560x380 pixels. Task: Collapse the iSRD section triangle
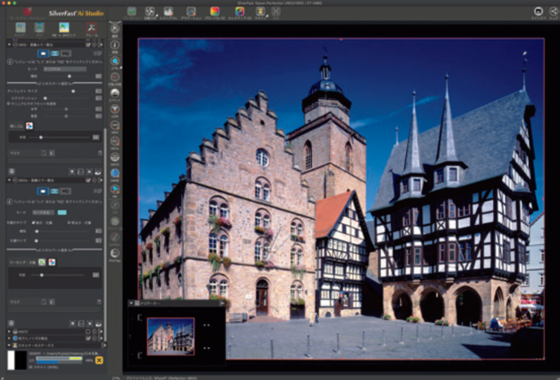(9, 45)
